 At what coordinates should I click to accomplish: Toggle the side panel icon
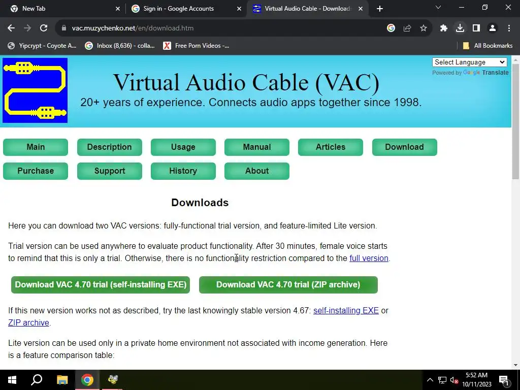pyautogui.click(x=476, y=28)
